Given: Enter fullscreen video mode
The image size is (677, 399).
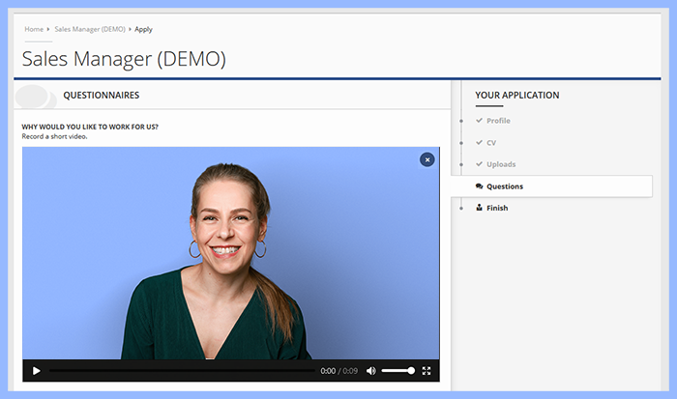Looking at the screenshot, I should [427, 371].
